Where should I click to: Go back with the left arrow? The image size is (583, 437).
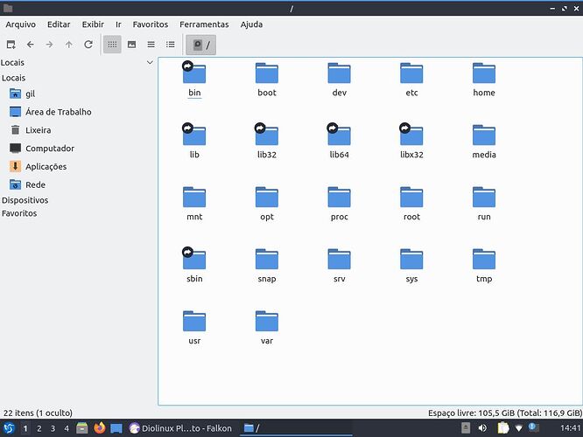[31, 45]
